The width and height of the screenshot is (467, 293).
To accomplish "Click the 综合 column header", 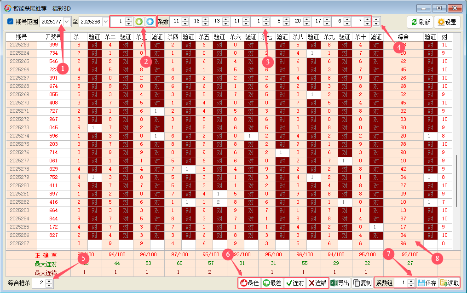I will pyautogui.click(x=403, y=37).
